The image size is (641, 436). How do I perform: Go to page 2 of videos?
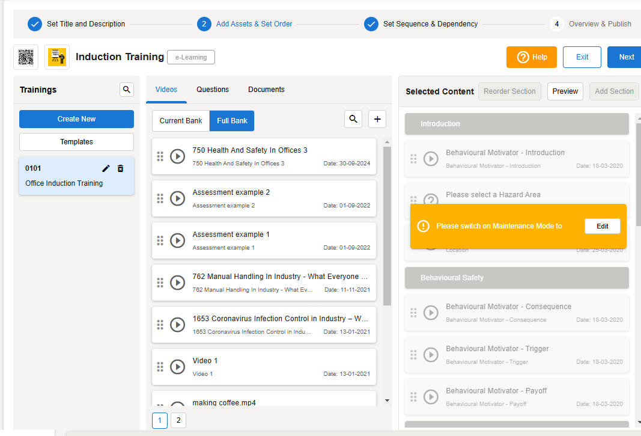(178, 420)
